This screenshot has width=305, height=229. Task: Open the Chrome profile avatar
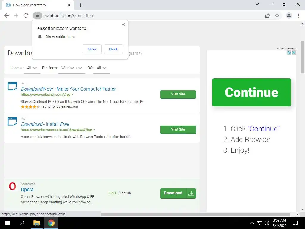289,16
